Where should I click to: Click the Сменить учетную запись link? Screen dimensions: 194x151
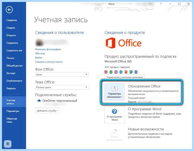[49, 62]
